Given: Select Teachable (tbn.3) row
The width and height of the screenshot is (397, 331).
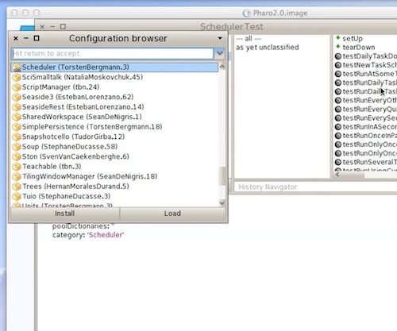Looking at the screenshot, I should coord(114,167).
